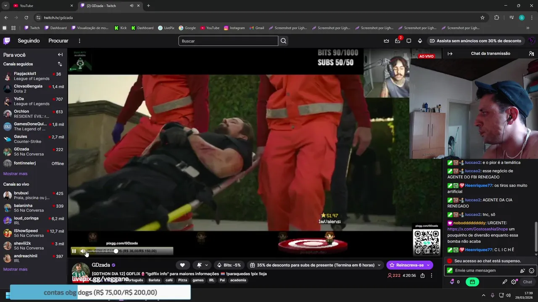Image resolution: width=538 pixels, height=302 pixels.
Task: Open notification bell dropdown for GDzada
Action: coord(202,265)
